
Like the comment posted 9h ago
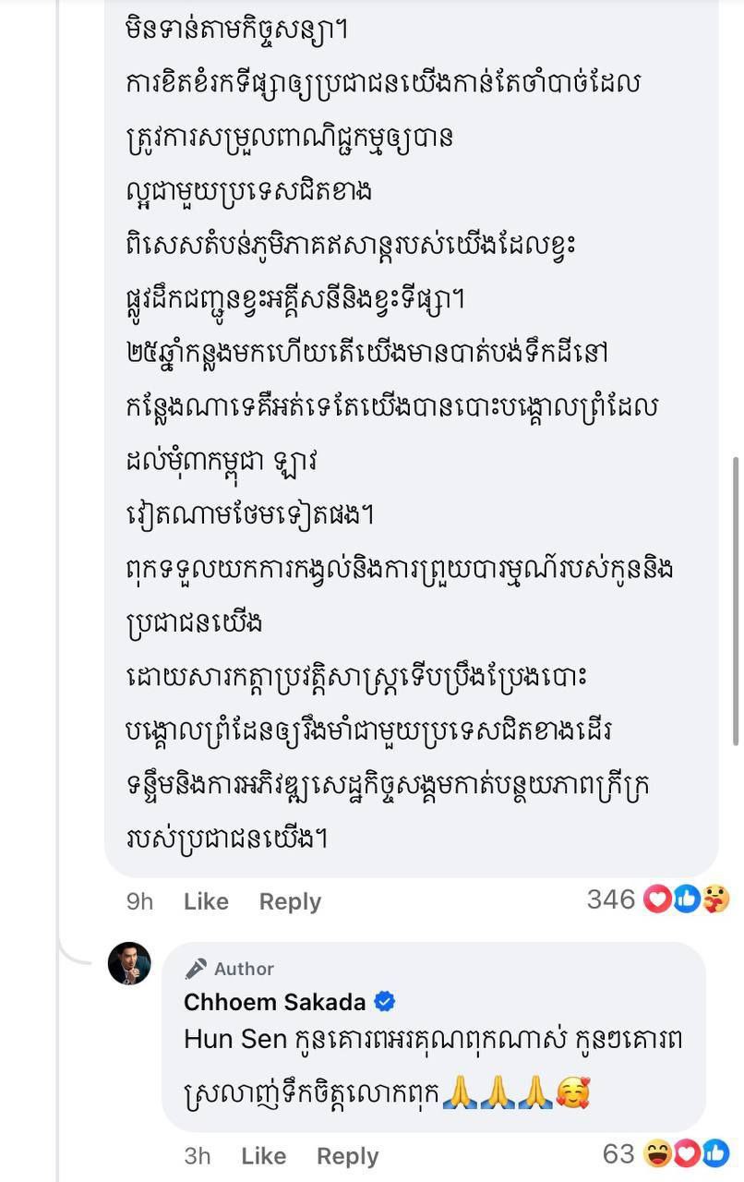pyautogui.click(x=206, y=901)
